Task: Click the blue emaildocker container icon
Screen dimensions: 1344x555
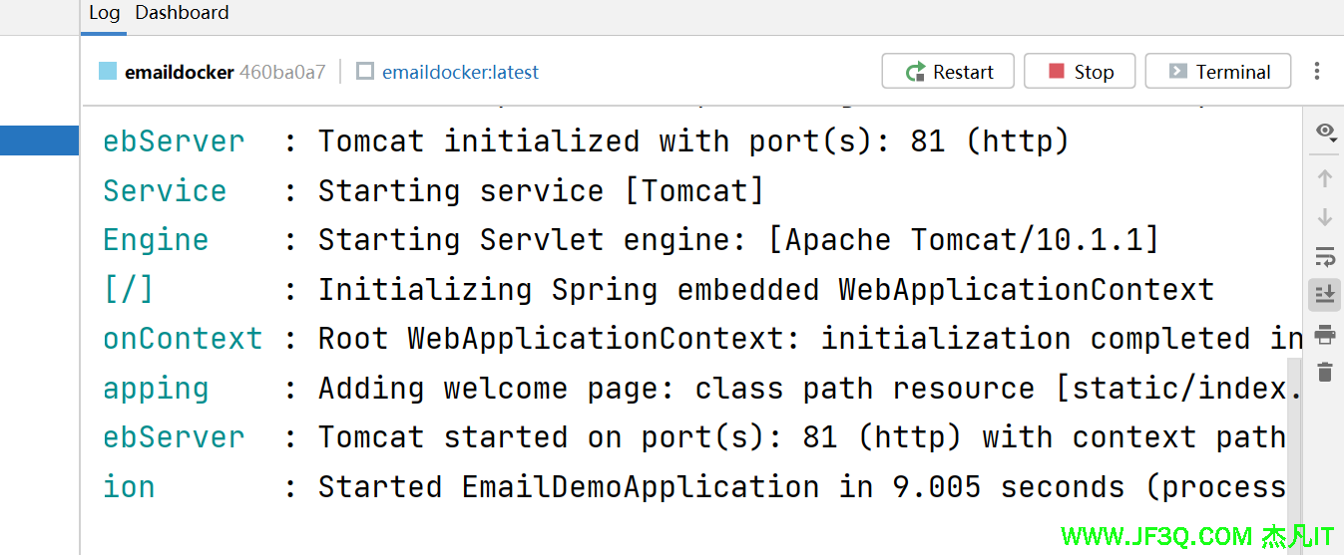Action: [x=108, y=72]
